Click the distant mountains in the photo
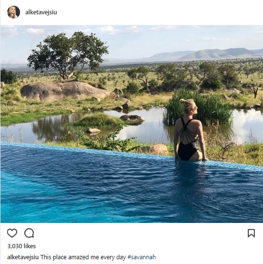Viewport: 263px width, 264px height. pos(207,54)
